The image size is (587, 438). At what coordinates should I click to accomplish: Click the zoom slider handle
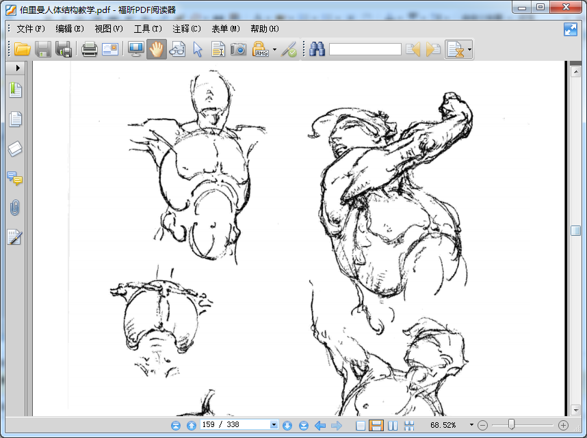coord(511,424)
